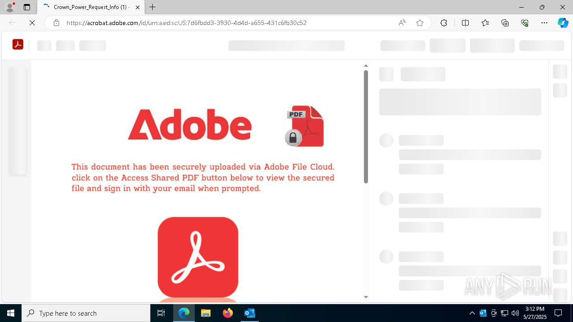Open the Extensions puzzle icon
Screen dimensions: 573x322
444,23
